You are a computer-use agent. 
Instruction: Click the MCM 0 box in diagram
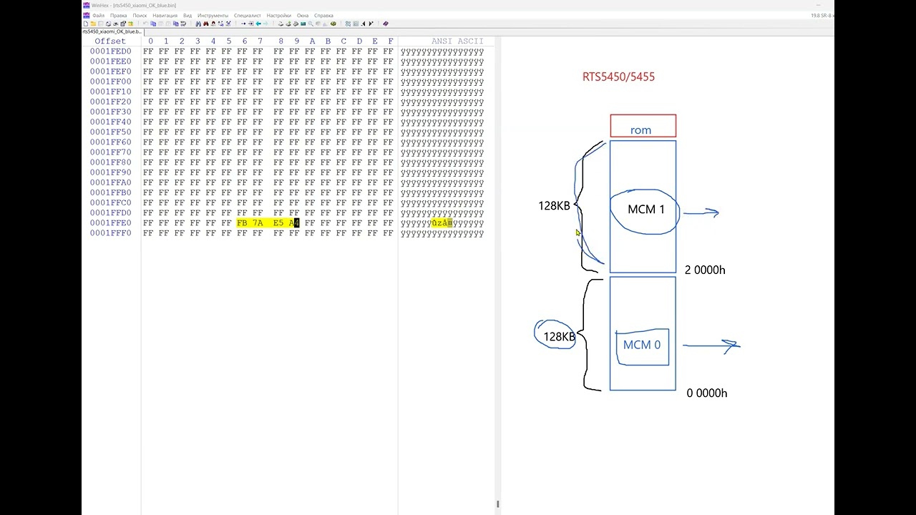tap(642, 346)
